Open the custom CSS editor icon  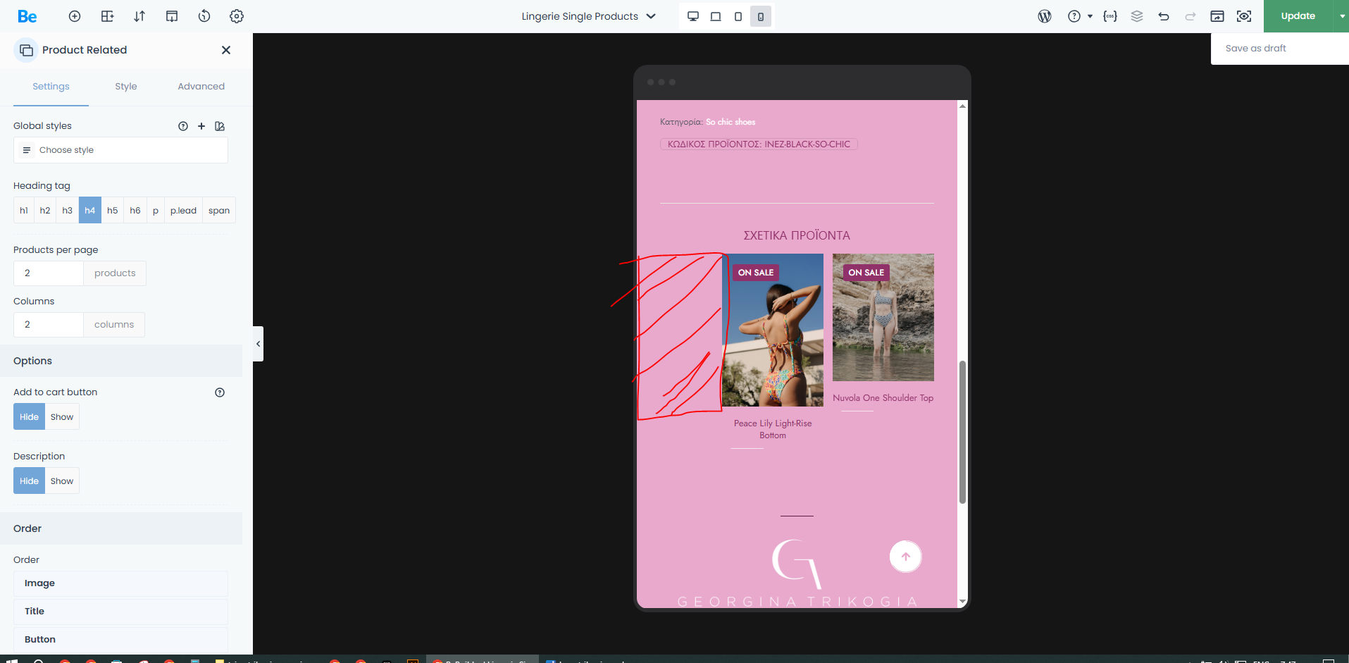point(1110,16)
